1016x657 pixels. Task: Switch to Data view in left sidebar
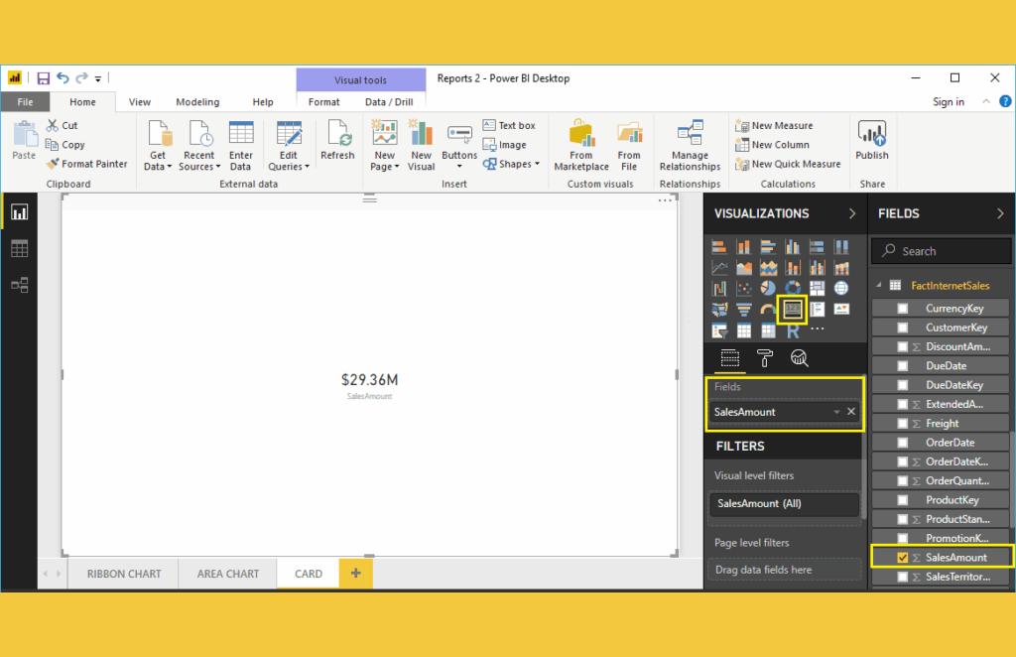point(19,248)
